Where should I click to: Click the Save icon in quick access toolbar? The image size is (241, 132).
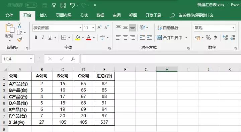(x=63, y=5)
